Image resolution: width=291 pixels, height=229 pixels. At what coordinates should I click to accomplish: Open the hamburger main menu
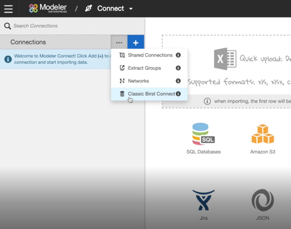point(8,9)
